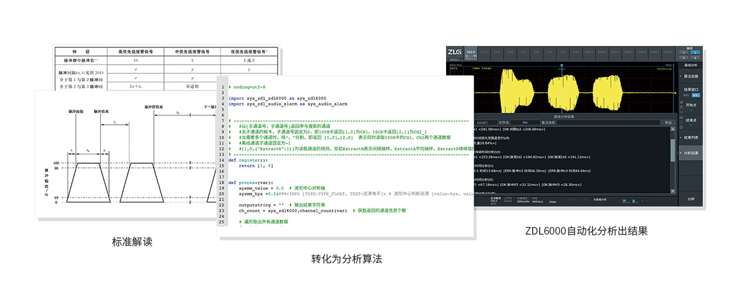
Task: Select the CH8 channel tab
Action: pyautogui.click(x=563, y=54)
